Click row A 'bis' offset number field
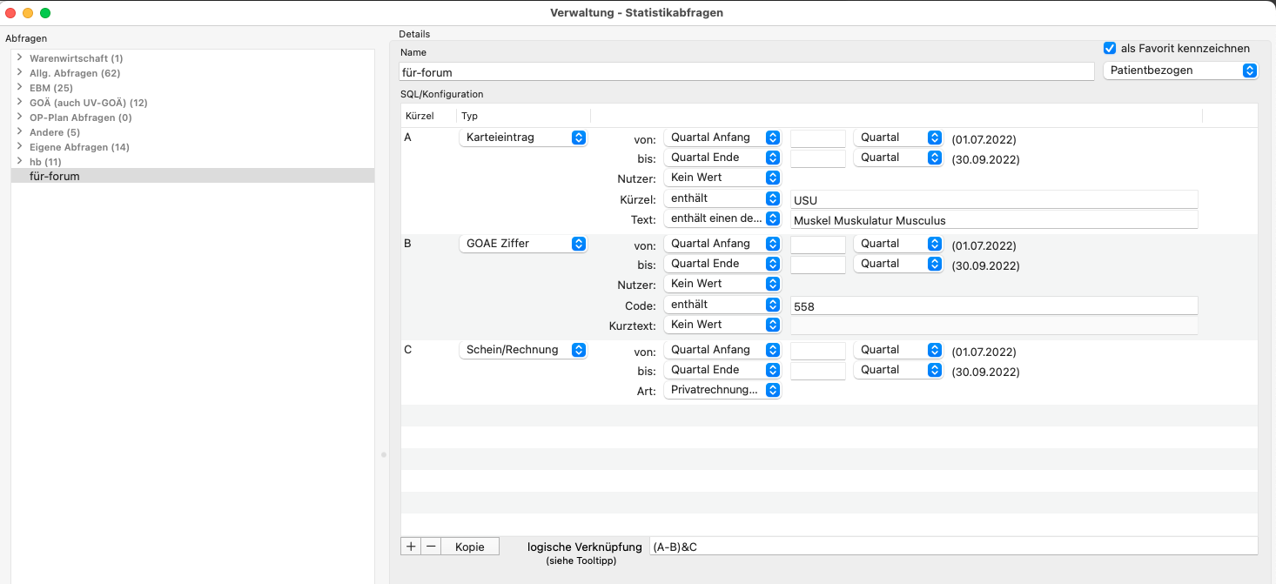The width and height of the screenshot is (1276, 584). 818,158
